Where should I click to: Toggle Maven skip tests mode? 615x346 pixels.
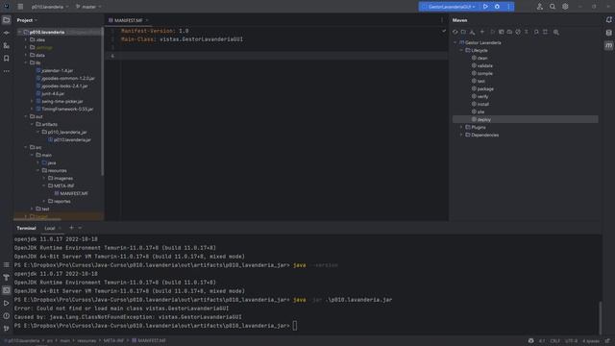[x=518, y=32]
